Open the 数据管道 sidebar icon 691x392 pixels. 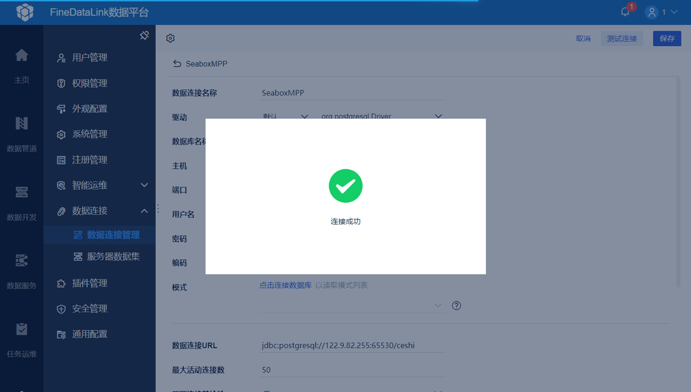(22, 123)
